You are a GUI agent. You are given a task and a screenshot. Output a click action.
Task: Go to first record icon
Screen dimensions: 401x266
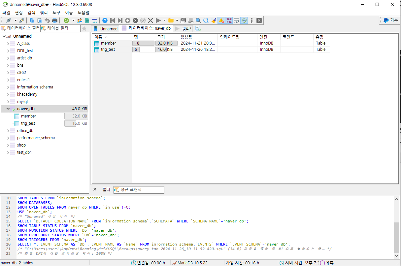click(113, 20)
